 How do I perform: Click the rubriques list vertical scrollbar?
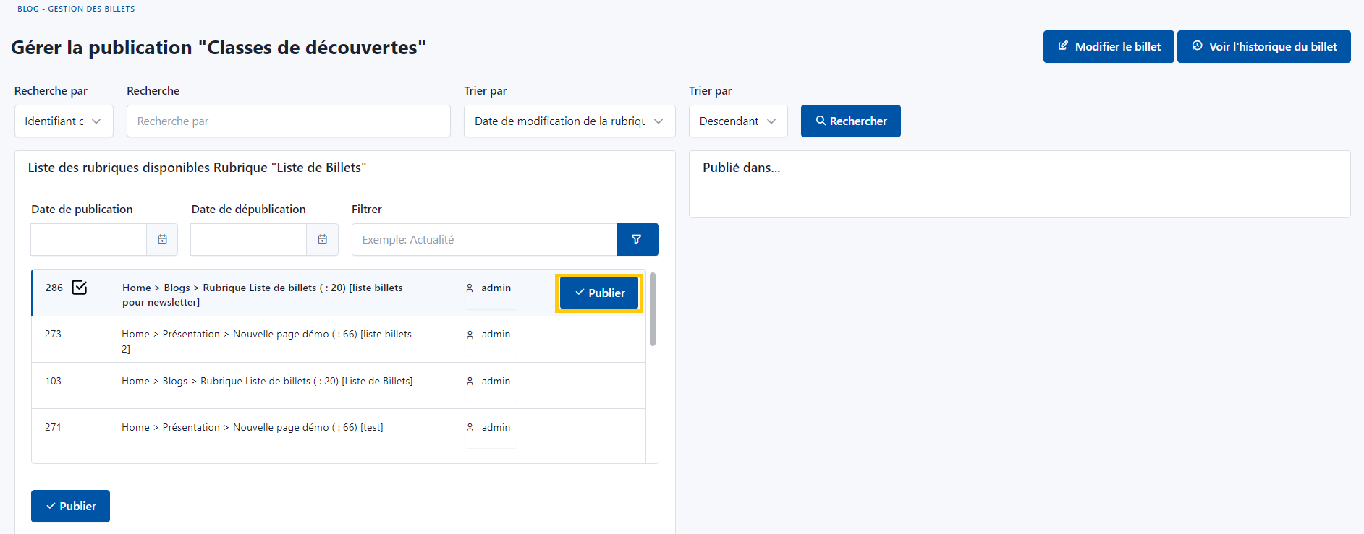pyautogui.click(x=653, y=309)
